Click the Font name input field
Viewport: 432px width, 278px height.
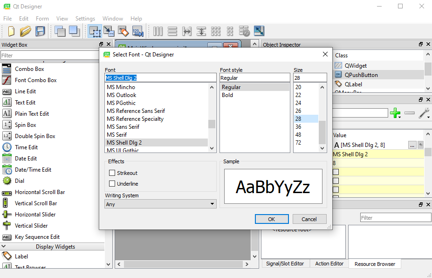coord(160,78)
